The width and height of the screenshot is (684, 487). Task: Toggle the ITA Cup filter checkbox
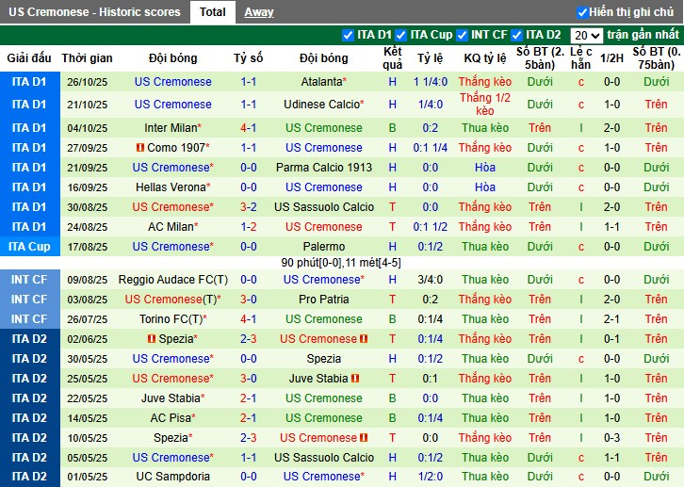pos(401,35)
